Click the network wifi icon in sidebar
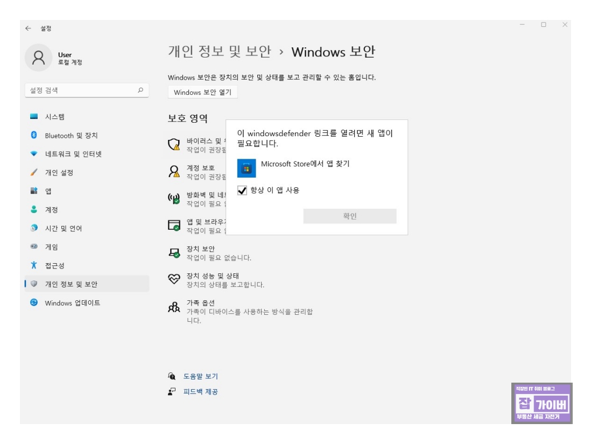 [x=34, y=154]
